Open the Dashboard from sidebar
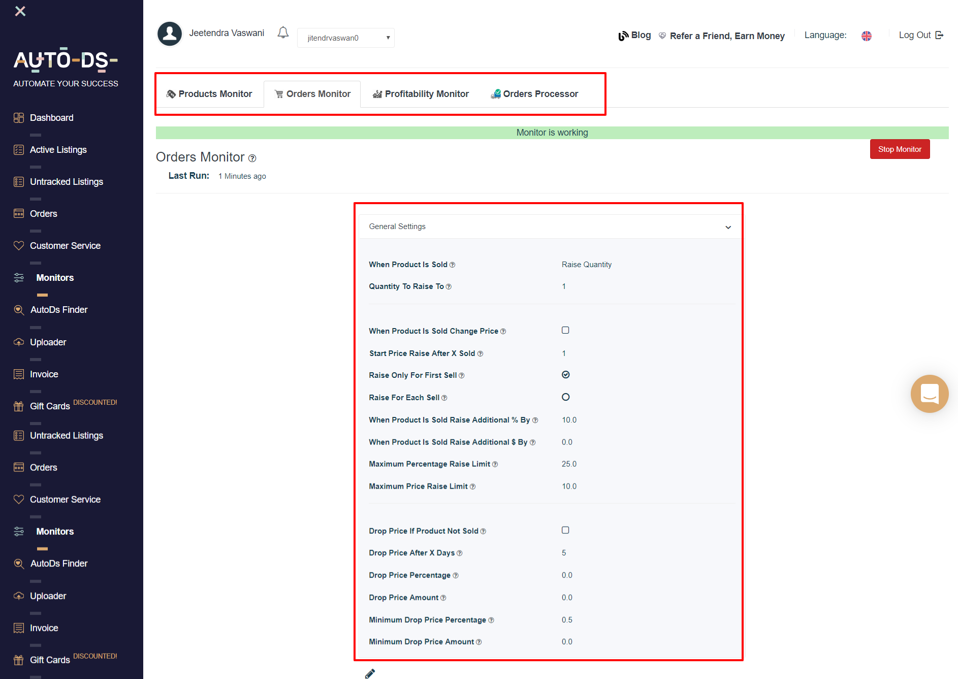This screenshot has width=958, height=679. pyautogui.click(x=51, y=117)
